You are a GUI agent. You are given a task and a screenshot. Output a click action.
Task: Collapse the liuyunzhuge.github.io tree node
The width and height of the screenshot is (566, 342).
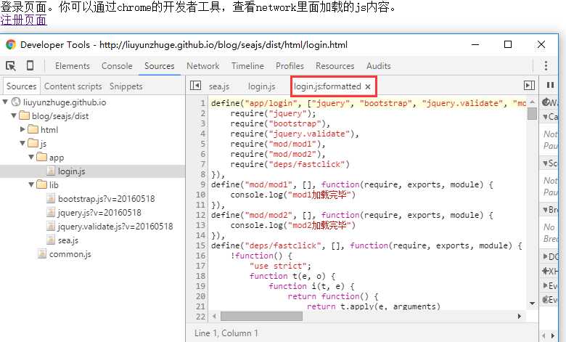coord(5,102)
